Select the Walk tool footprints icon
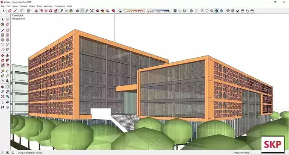The height and width of the screenshot is (155, 289). 3,107
